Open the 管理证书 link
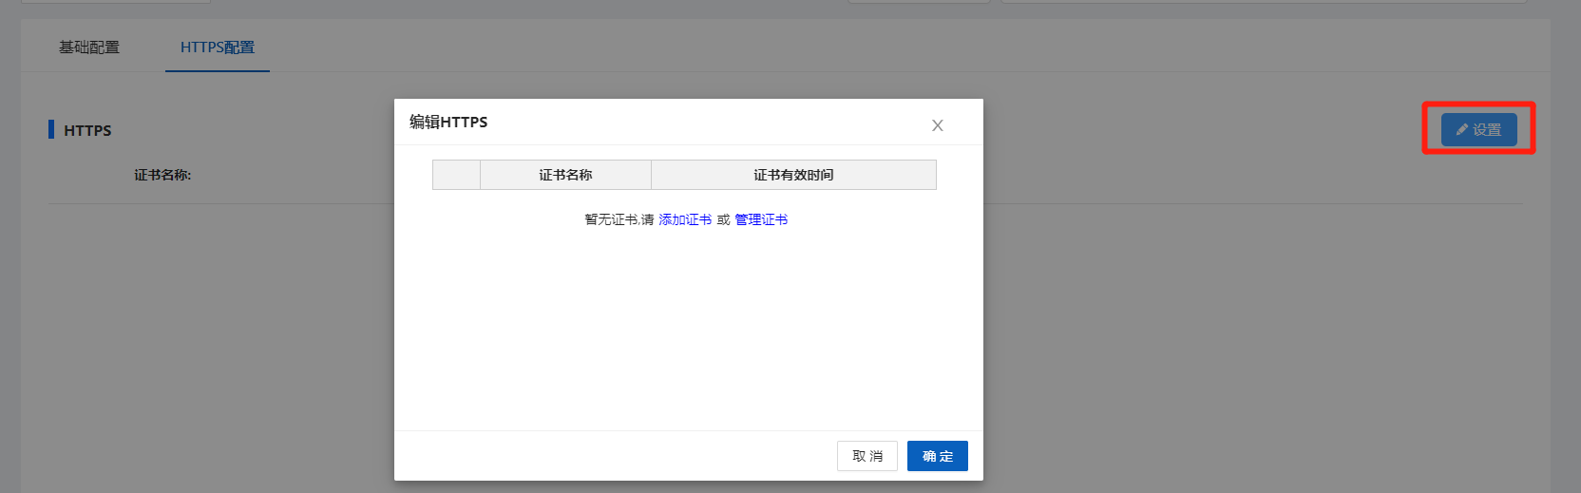 [x=761, y=219]
